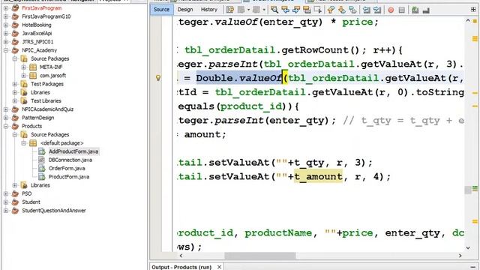Click the Comment code icon
Image resolution: width=480 pixels, height=270 pixels.
(x=415, y=10)
